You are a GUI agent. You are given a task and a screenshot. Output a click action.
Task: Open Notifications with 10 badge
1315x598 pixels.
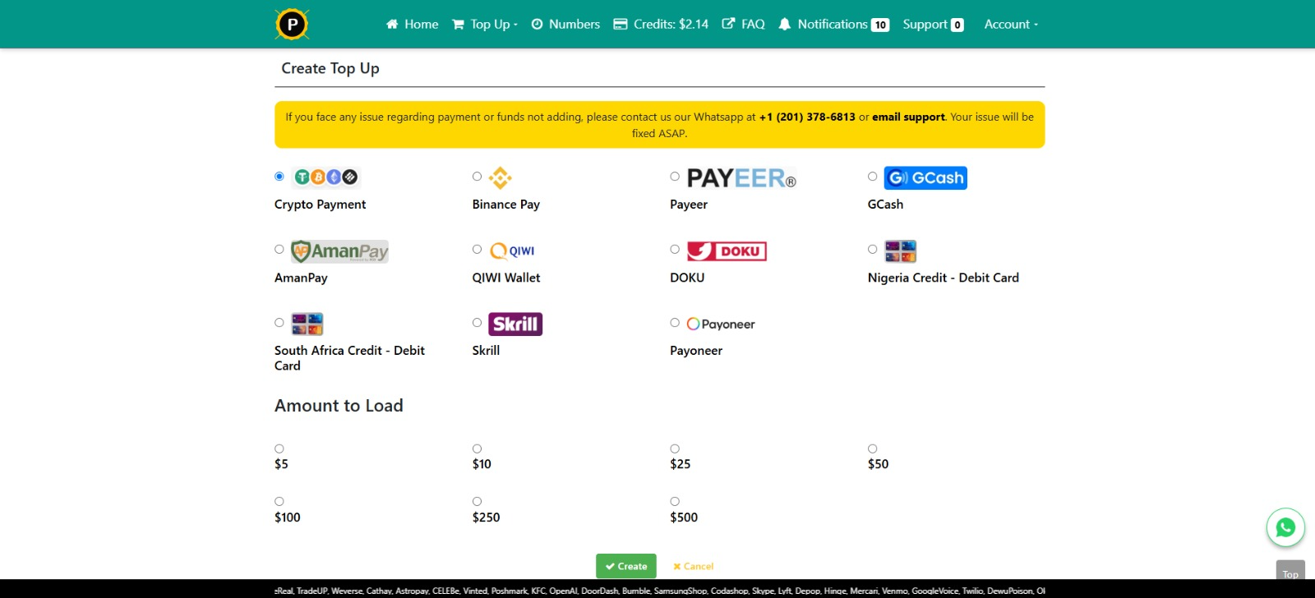pyautogui.click(x=833, y=24)
